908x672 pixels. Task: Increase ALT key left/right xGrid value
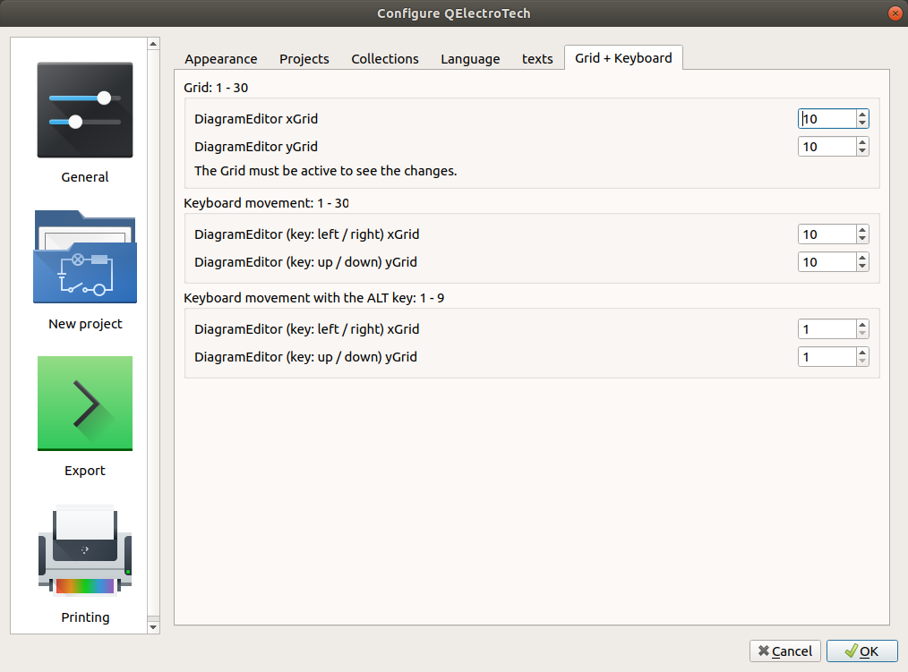[x=862, y=325]
